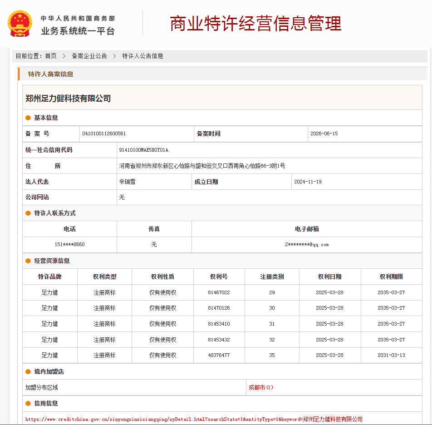
Task: Select the 住所 address value text
Action: 202,166
